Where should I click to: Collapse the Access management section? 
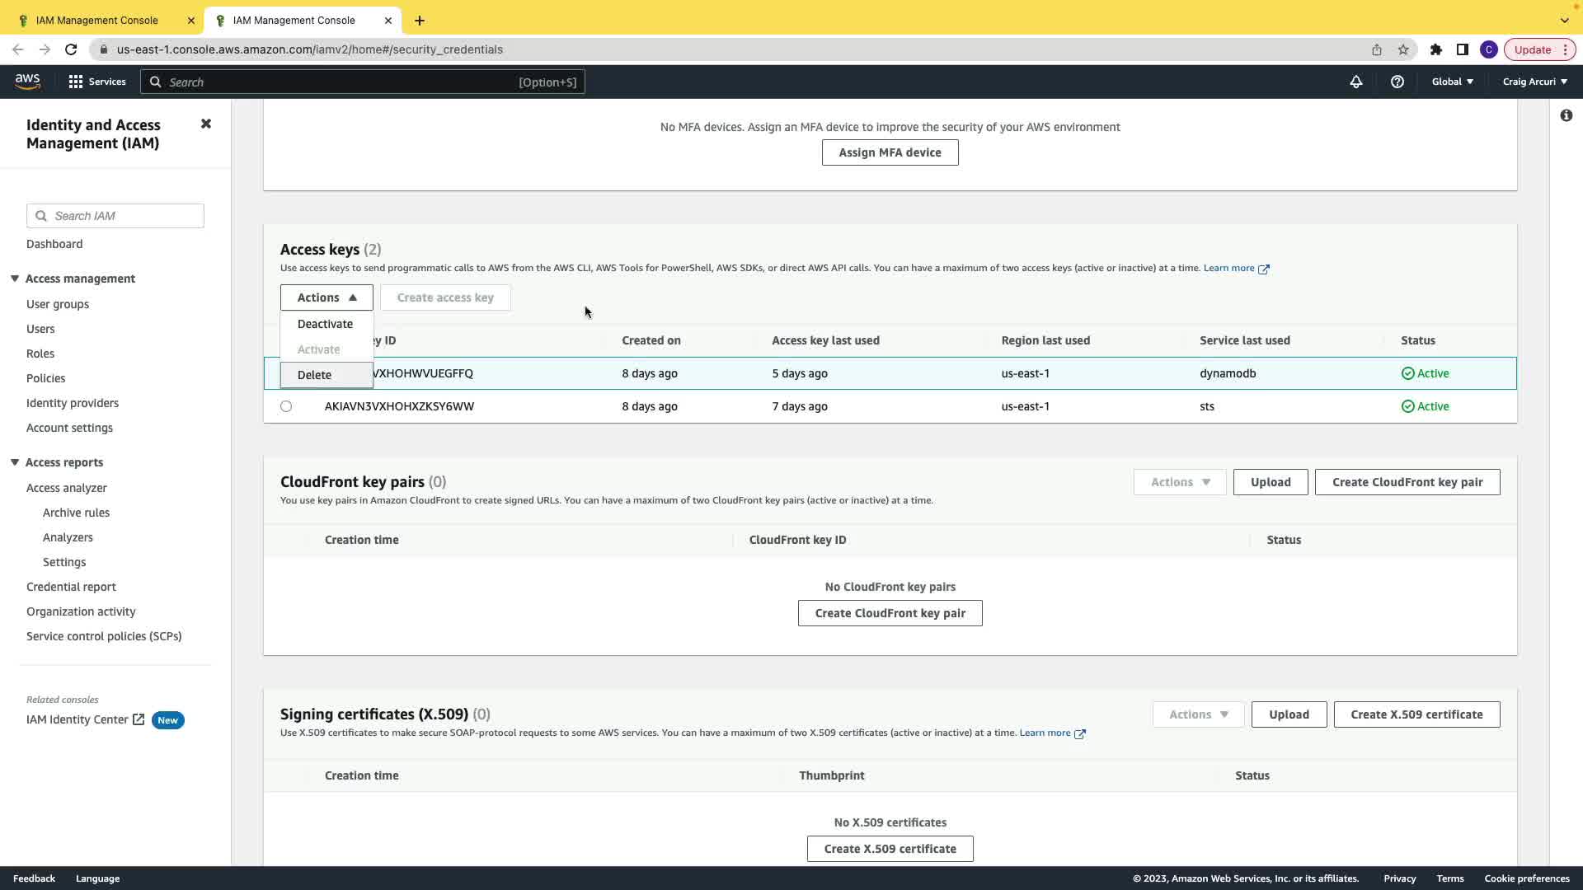click(x=15, y=279)
